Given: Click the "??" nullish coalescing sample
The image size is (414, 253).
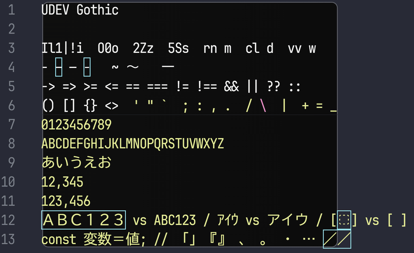Looking at the screenshot, I should click(x=274, y=86).
